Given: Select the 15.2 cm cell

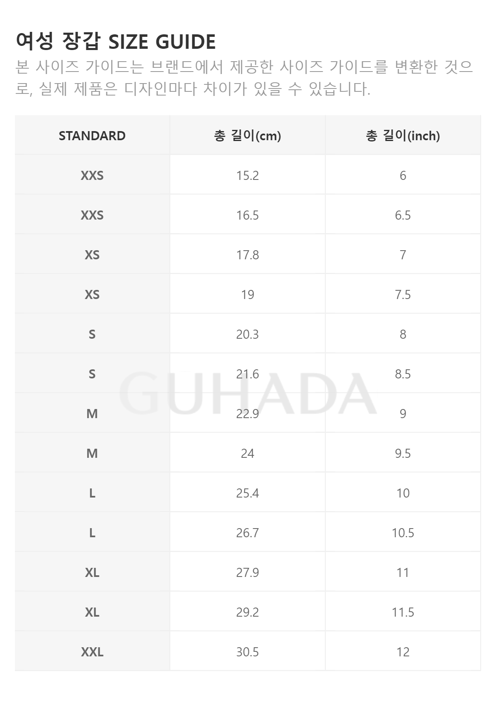Looking at the screenshot, I should (248, 175).
